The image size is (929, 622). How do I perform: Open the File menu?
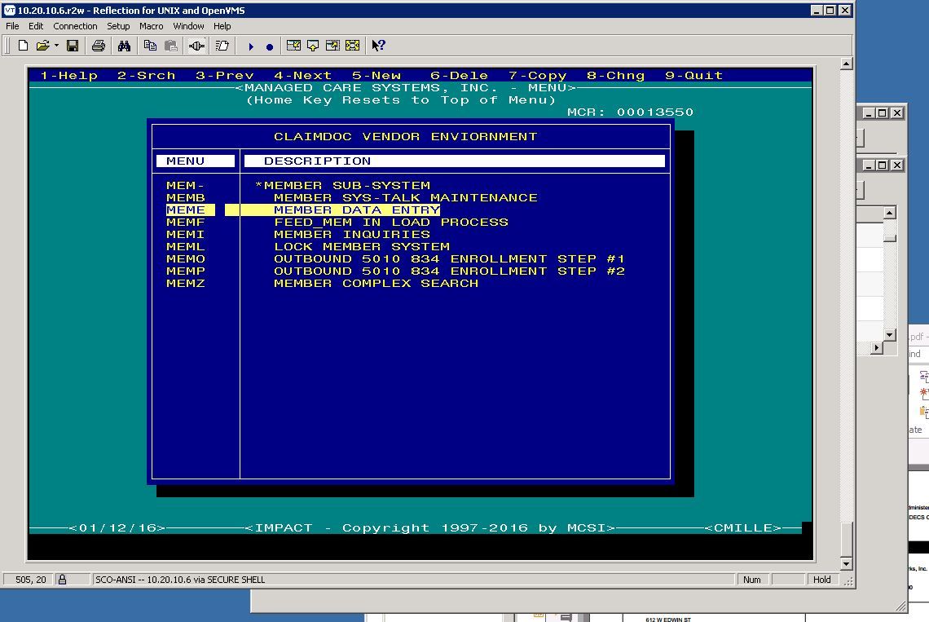coord(12,26)
